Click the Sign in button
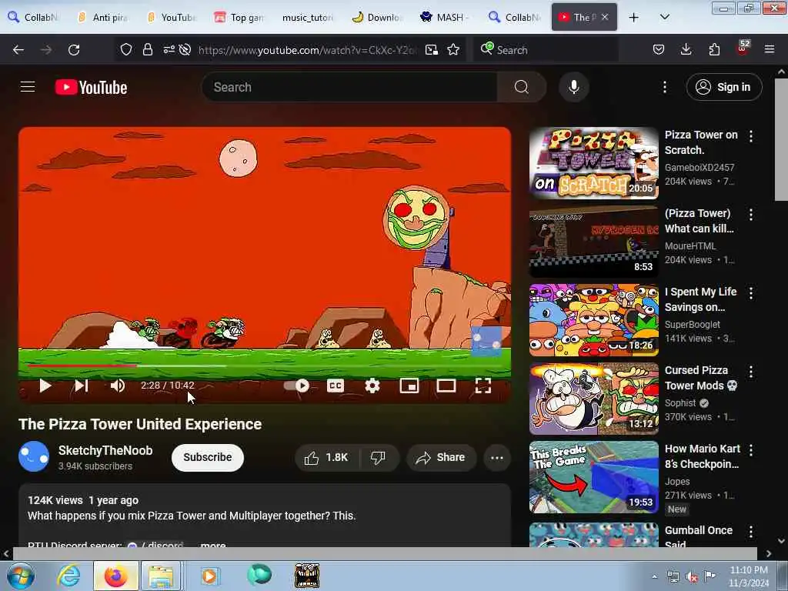Image resolution: width=788 pixels, height=591 pixels. tap(724, 87)
